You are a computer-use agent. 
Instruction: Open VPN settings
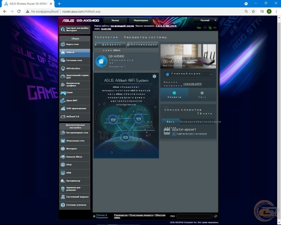click(75, 173)
